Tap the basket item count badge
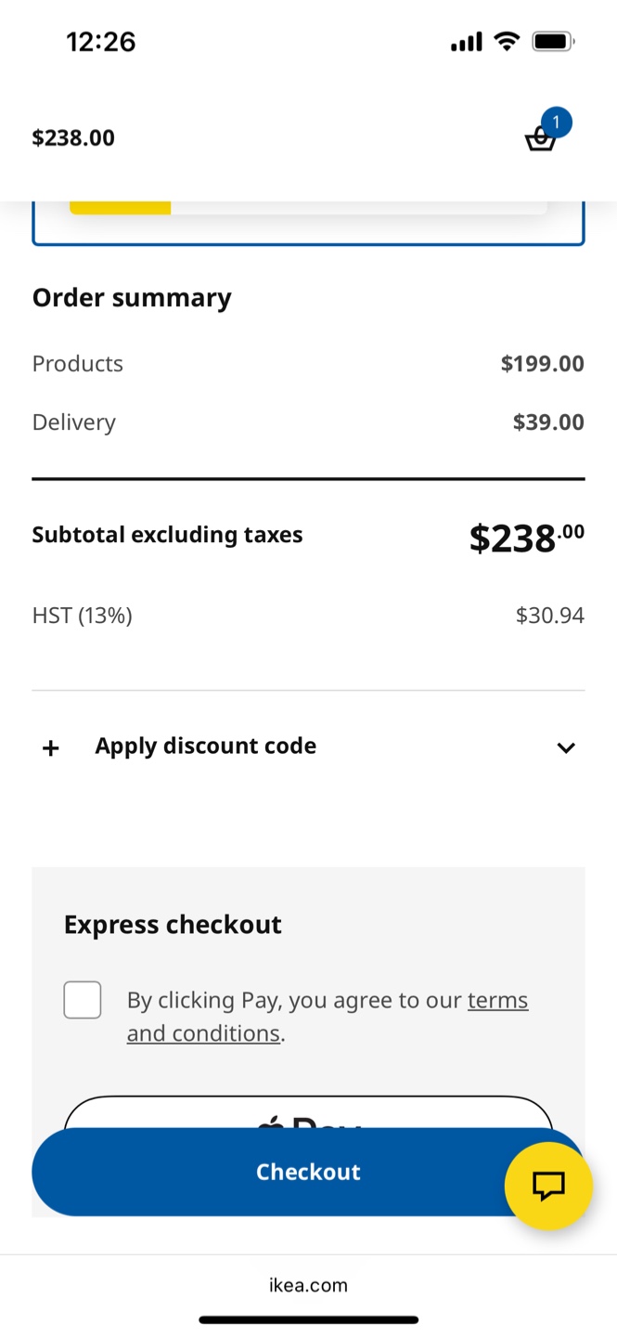617x1337 pixels. [556, 123]
